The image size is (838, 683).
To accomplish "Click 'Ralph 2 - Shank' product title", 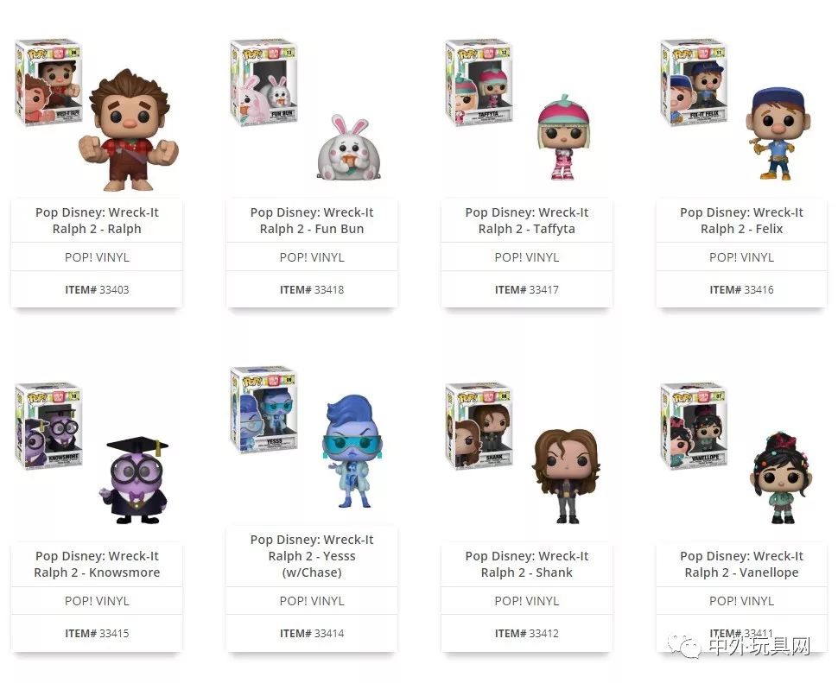I will point(526,572).
